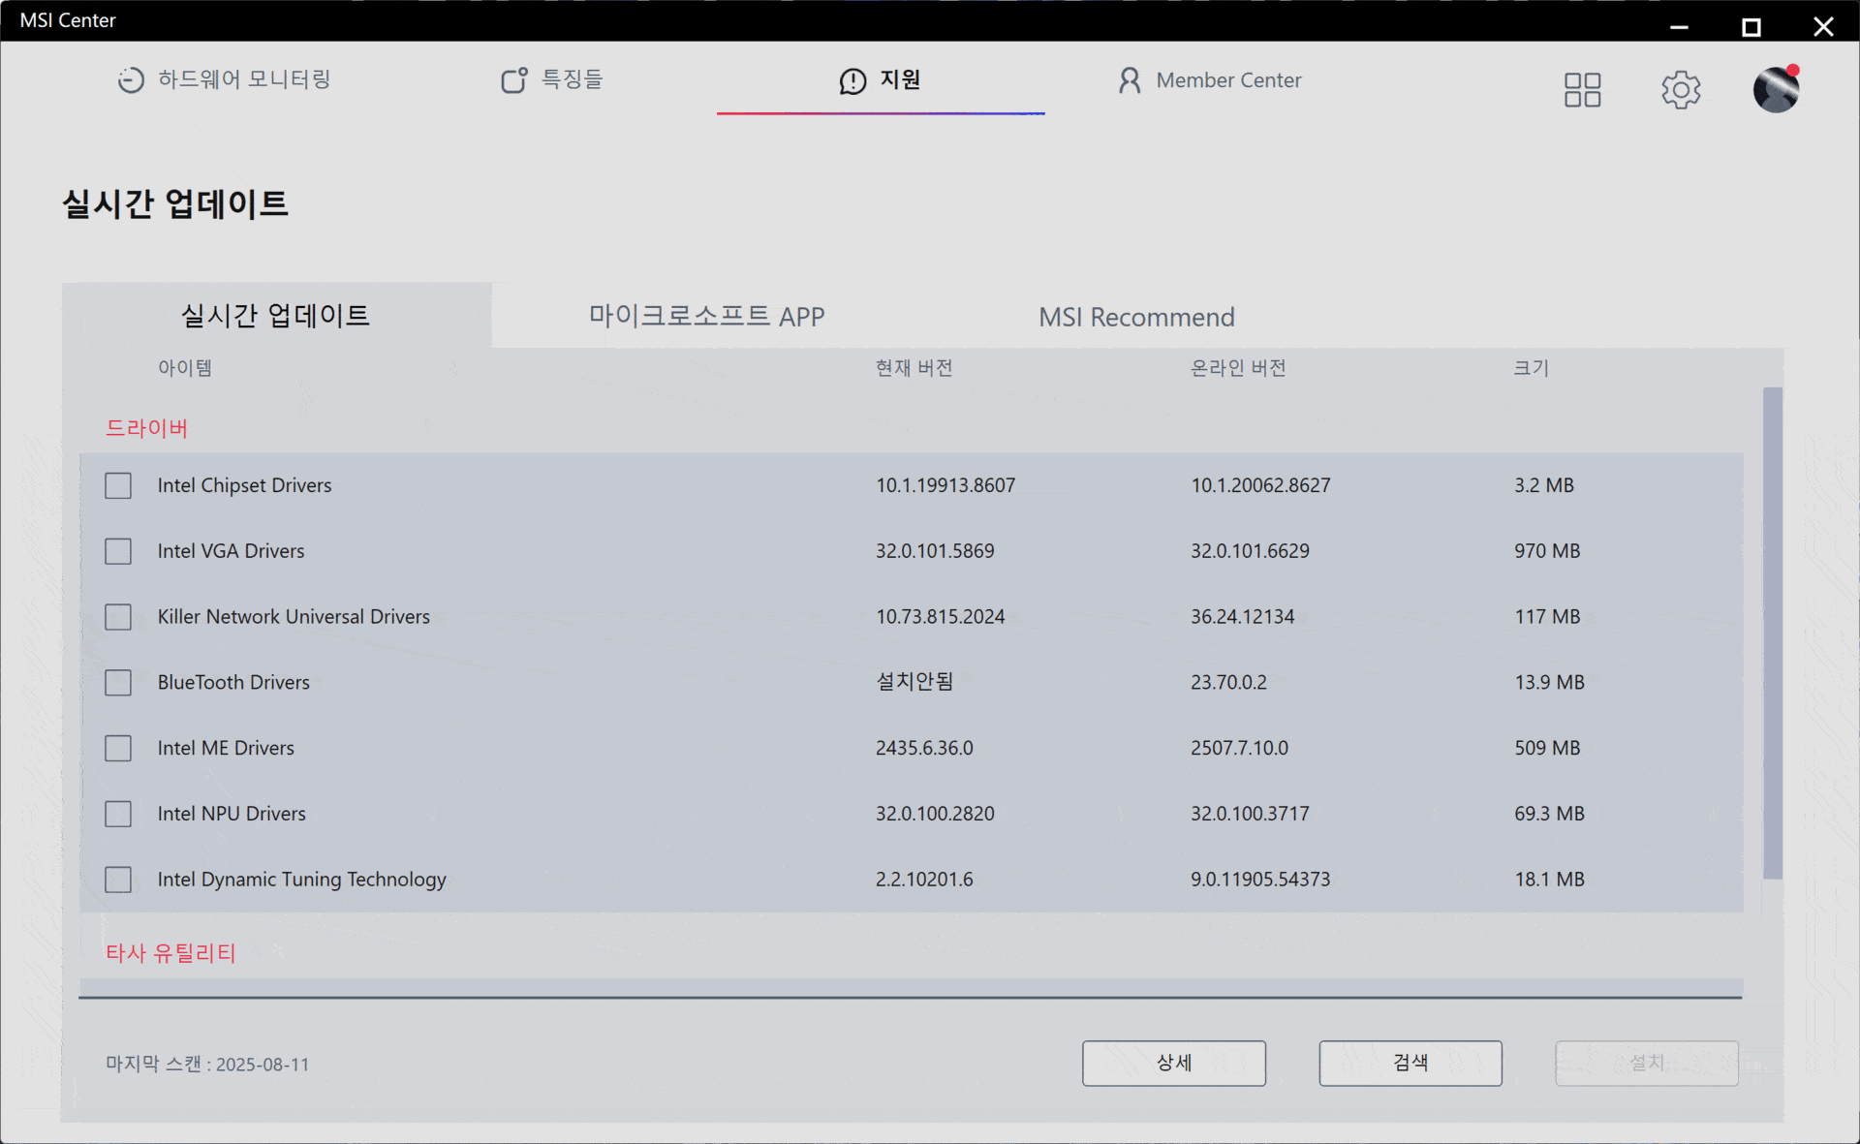This screenshot has width=1860, height=1144.
Task: Click the hardware monitoring gauge icon
Action: click(131, 79)
